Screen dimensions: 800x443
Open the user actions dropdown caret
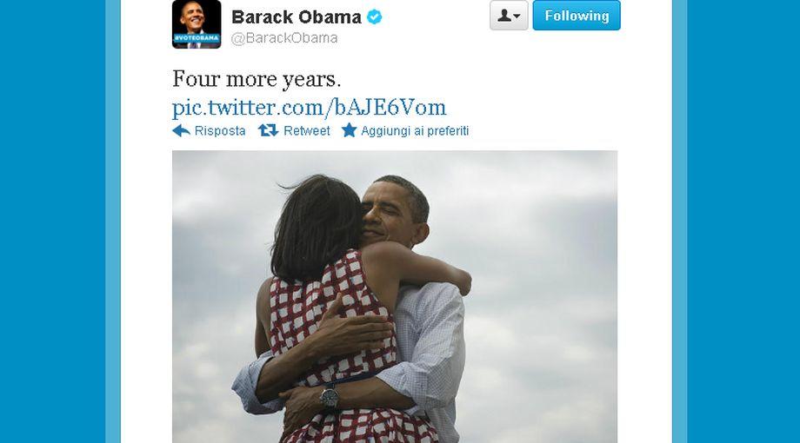[517, 17]
